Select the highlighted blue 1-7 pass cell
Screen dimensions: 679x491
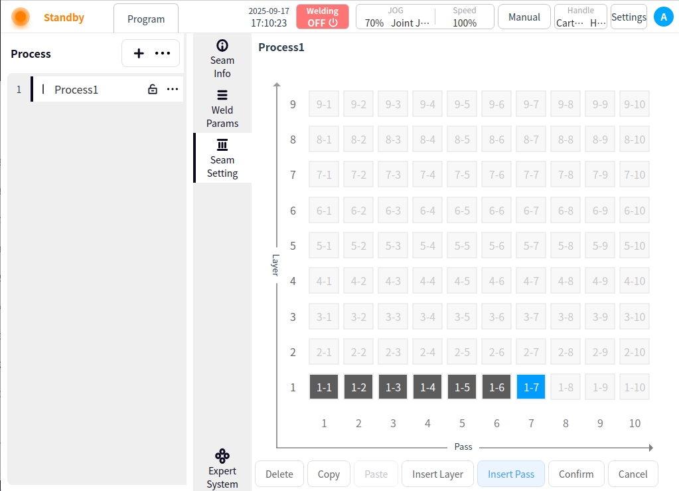pyautogui.click(x=531, y=387)
